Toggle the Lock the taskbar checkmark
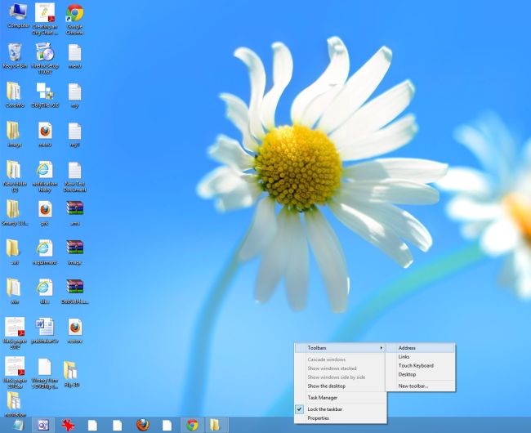Screen dimensions: 531x433 pos(299,409)
